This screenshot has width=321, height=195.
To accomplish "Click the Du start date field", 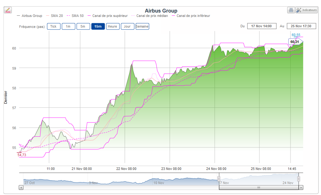I will (x=262, y=26).
